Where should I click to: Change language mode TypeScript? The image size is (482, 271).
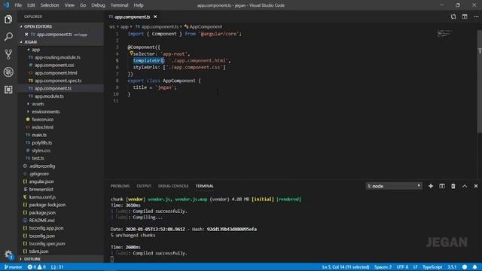(432, 267)
